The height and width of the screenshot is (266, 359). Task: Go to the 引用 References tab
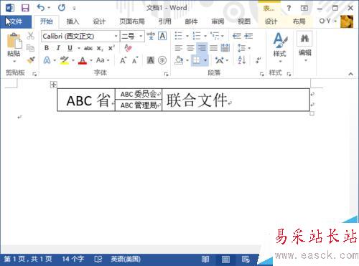(x=164, y=22)
